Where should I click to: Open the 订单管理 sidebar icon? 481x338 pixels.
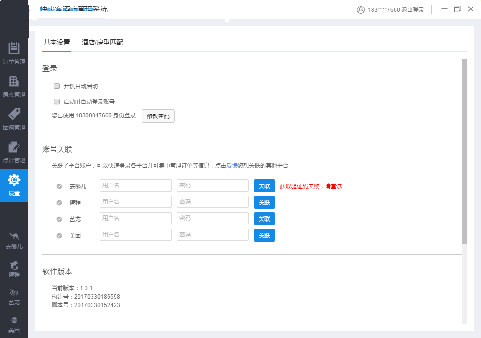coord(14,52)
